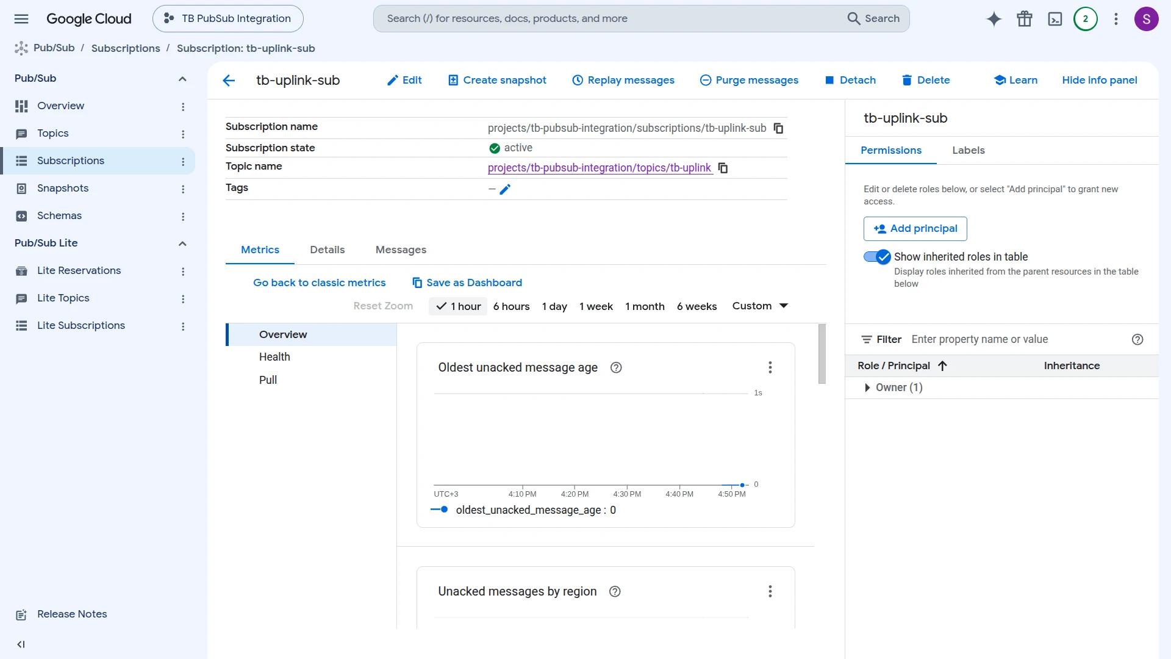This screenshot has height=659, width=1171.
Task: Collapse the Pub/Sub Lite sidebar section
Action: (x=182, y=243)
